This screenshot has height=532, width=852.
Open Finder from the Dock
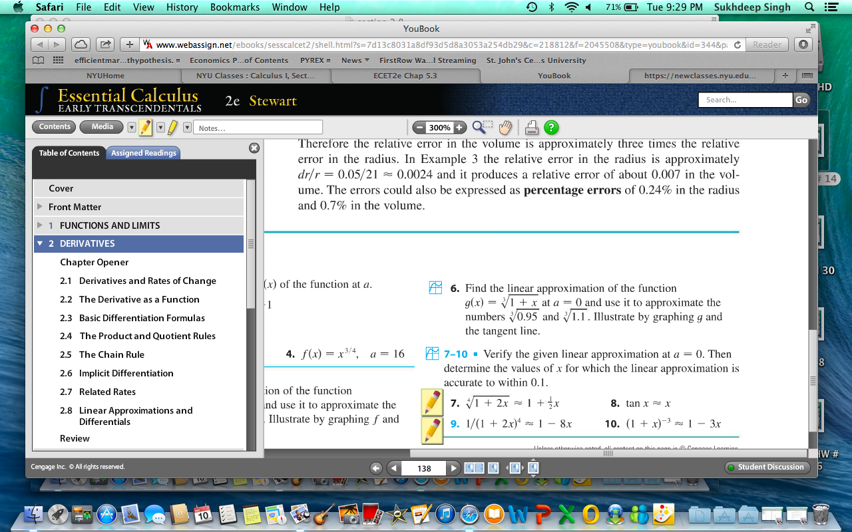33,514
